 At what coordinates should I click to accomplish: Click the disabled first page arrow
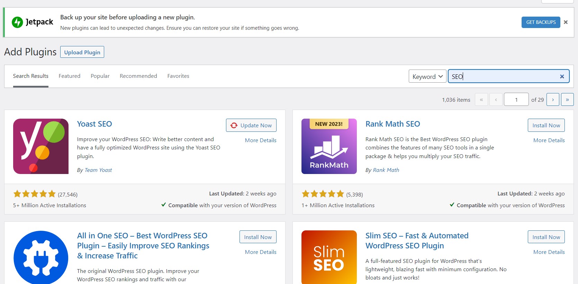coord(481,100)
